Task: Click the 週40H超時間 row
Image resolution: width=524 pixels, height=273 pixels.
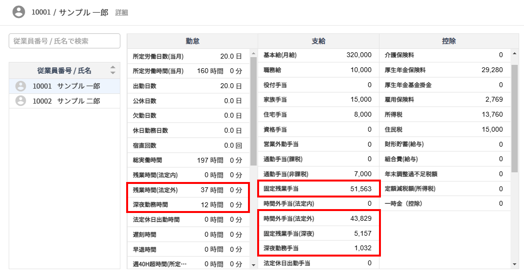Action: tap(188, 263)
